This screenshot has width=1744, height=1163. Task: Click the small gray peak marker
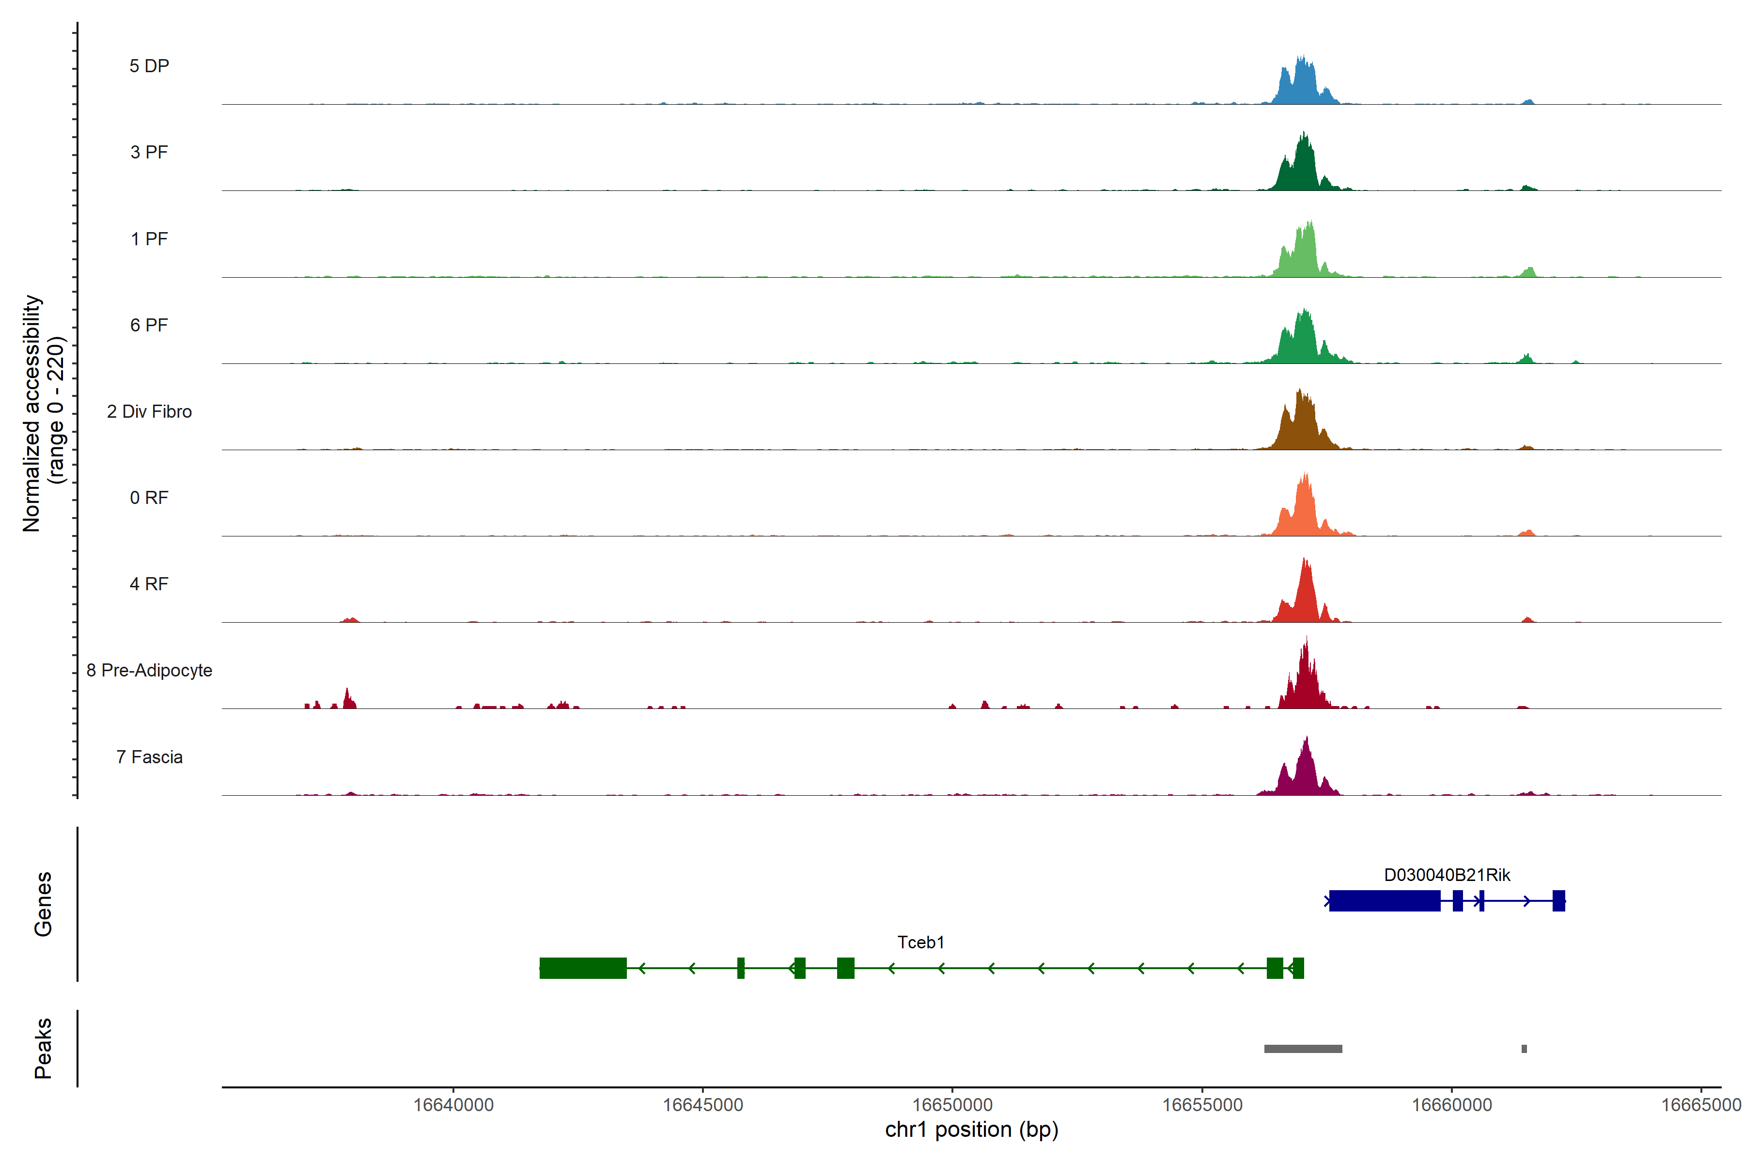pyautogui.click(x=1524, y=1048)
